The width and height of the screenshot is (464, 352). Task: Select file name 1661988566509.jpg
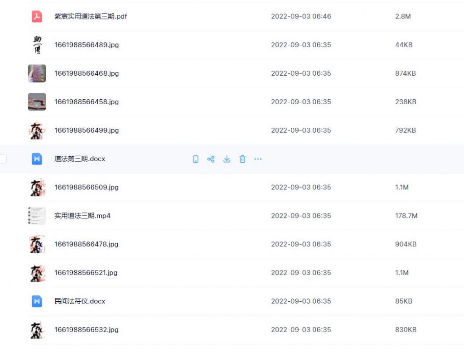point(87,187)
